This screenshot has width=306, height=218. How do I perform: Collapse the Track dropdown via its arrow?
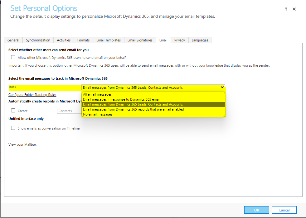pos(222,87)
